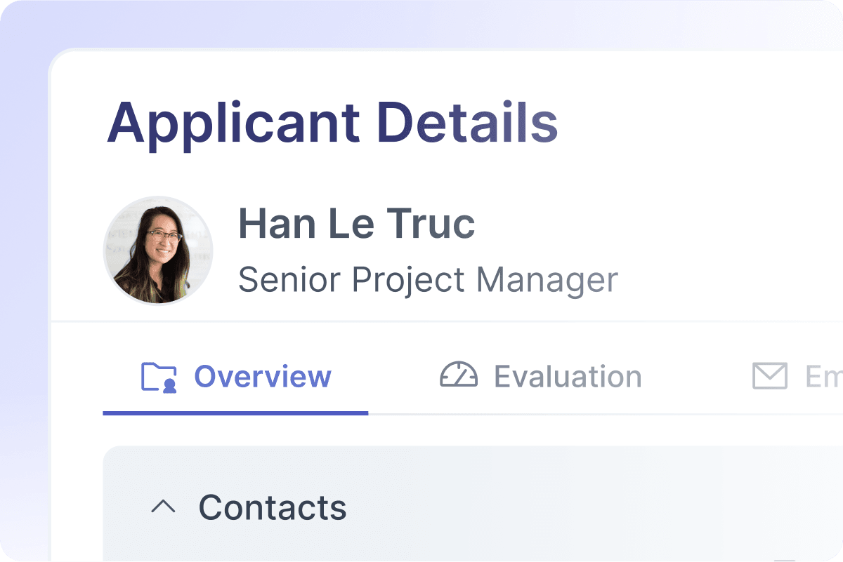Image resolution: width=843 pixels, height=562 pixels.
Task: Open Han Le Truc's profile photo
Action: (158, 250)
